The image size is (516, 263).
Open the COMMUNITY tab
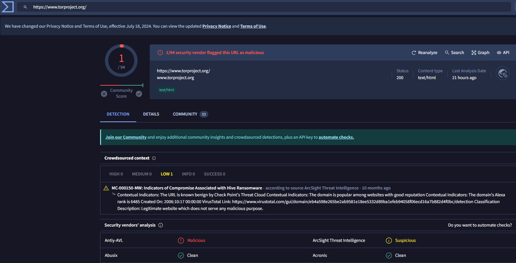point(190,114)
